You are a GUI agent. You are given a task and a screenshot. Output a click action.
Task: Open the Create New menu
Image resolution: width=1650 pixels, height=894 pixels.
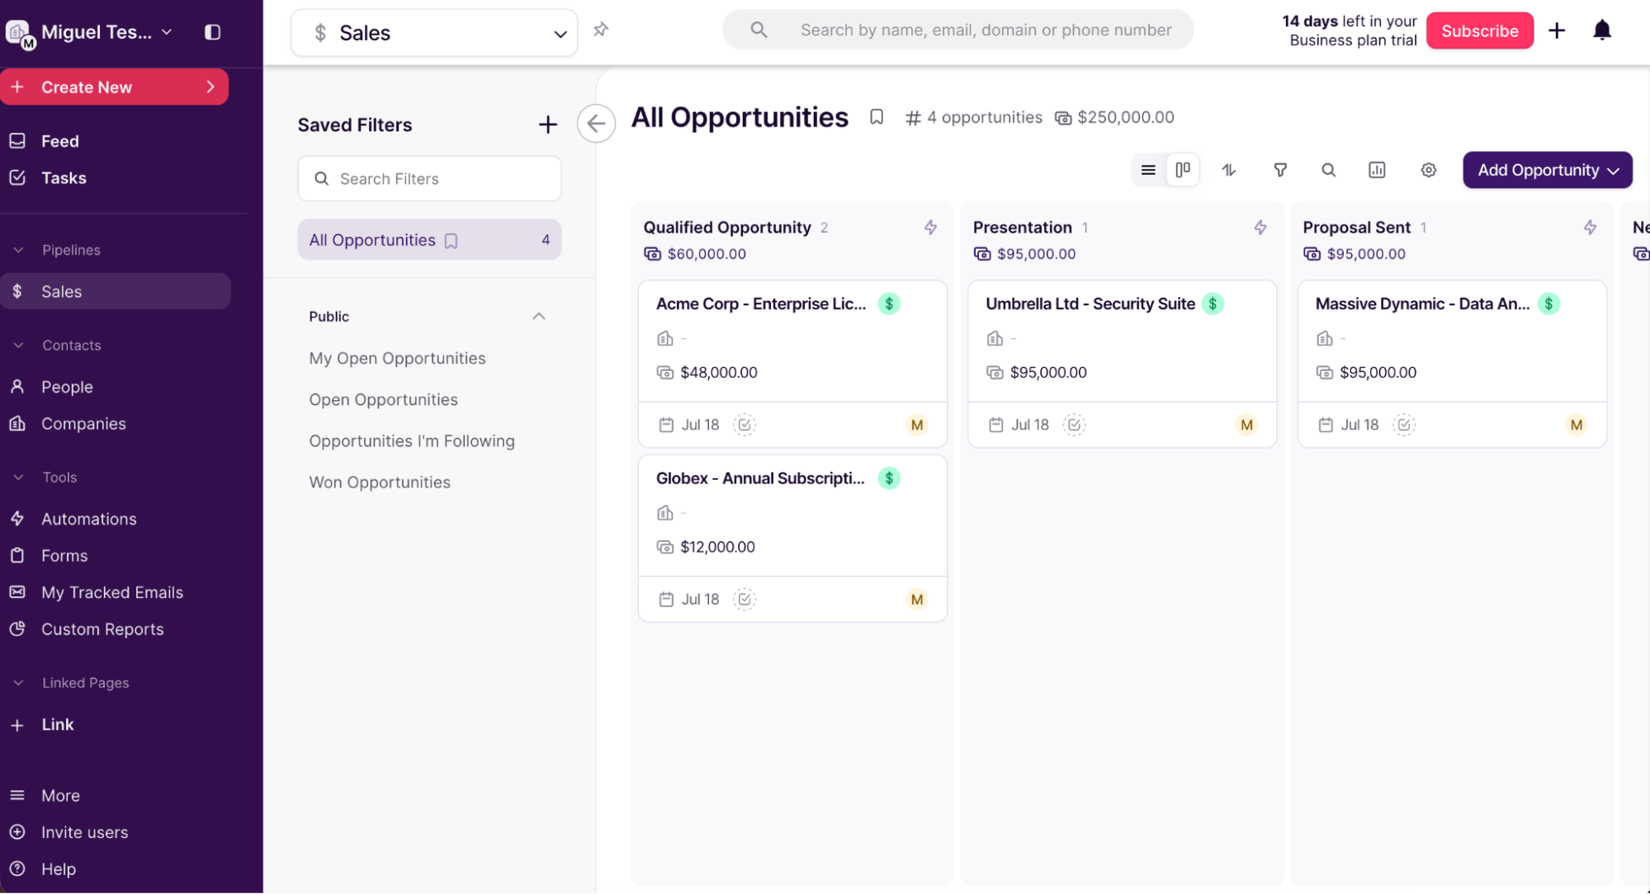(114, 87)
